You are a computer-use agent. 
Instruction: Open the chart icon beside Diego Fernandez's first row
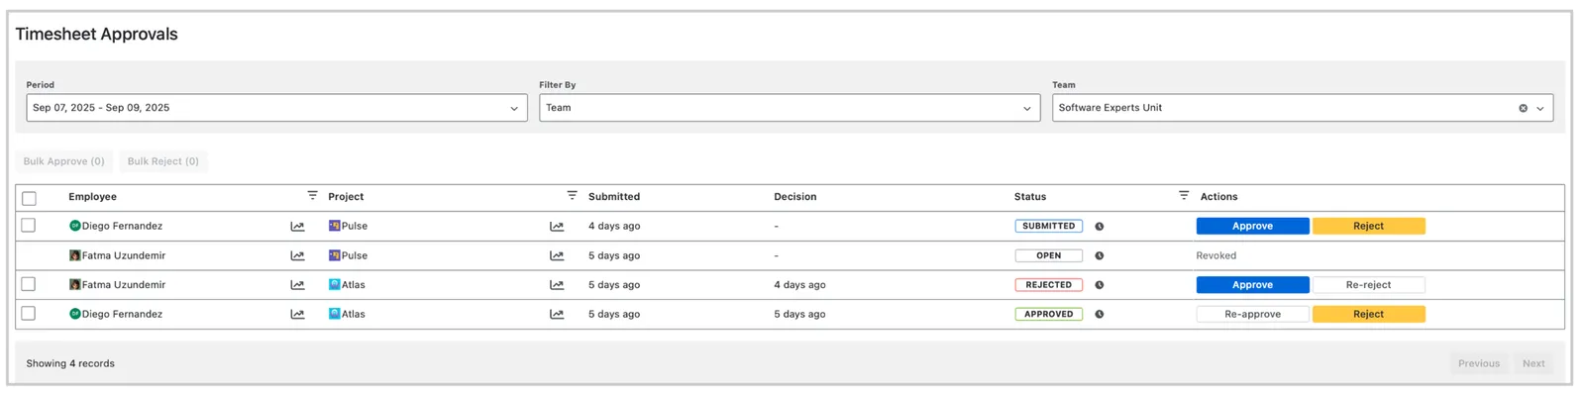tap(297, 227)
